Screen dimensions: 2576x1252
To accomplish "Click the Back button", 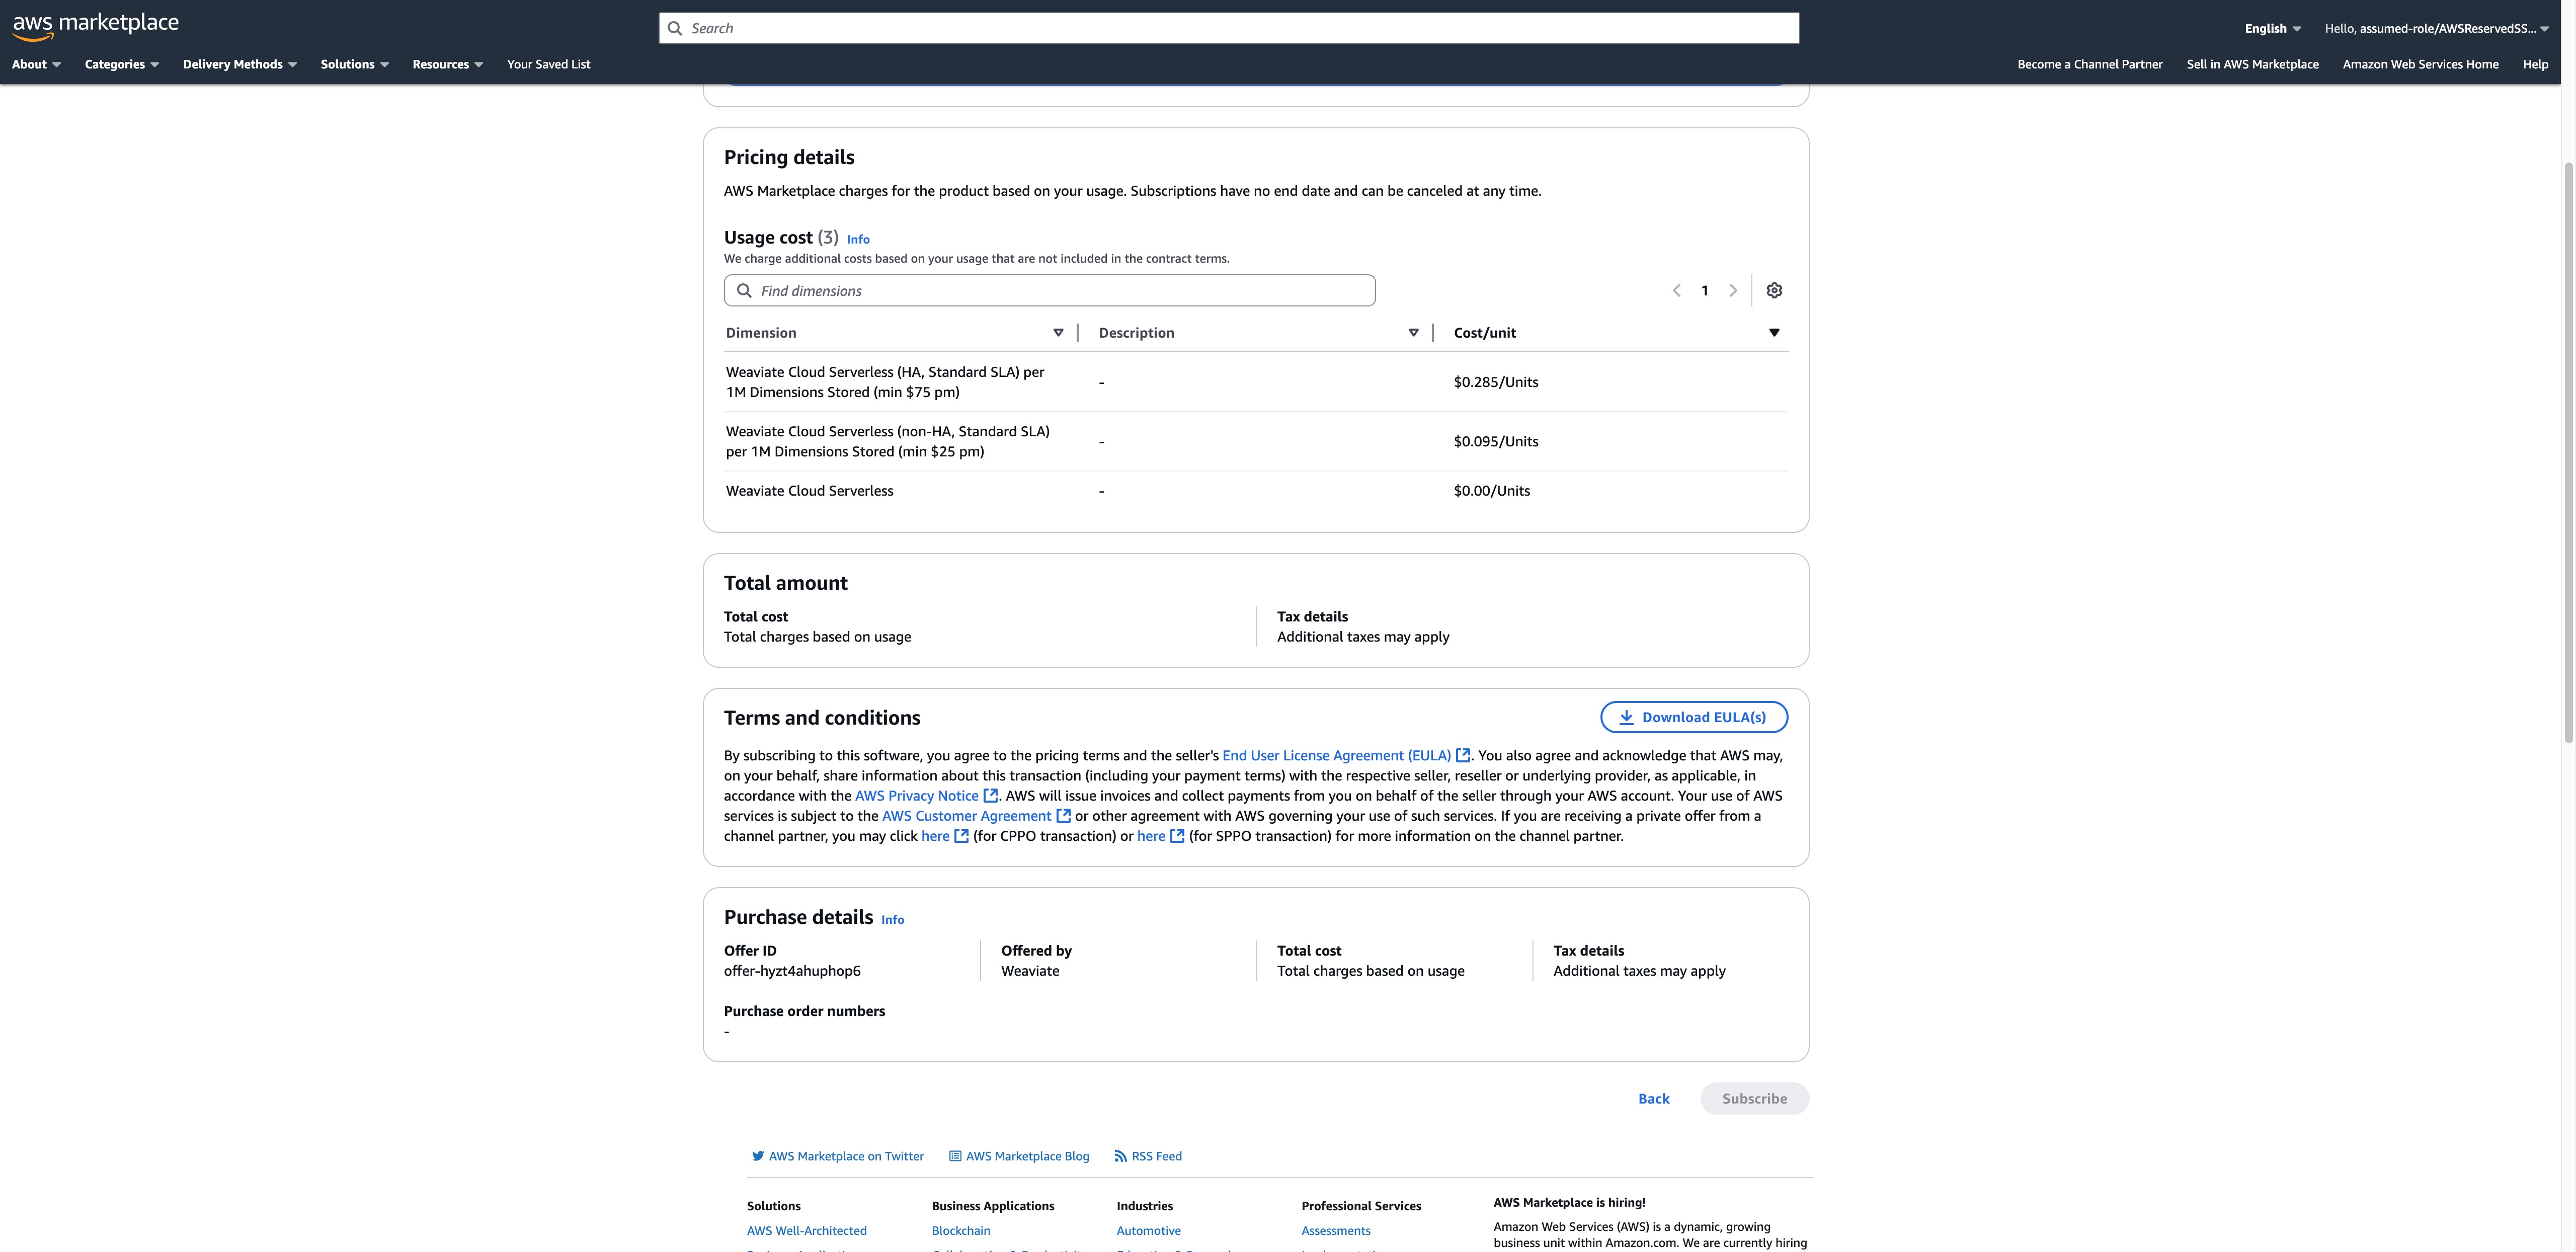I will 1653,1098.
